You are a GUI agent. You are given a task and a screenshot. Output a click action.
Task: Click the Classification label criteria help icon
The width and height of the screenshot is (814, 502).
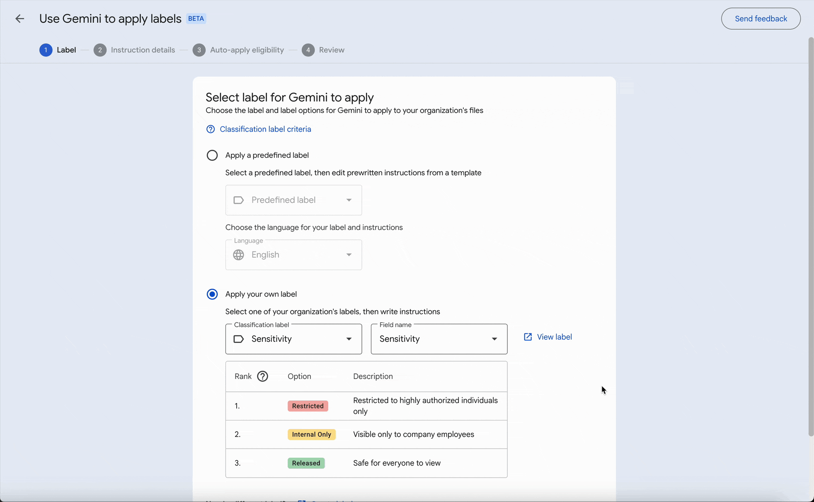[211, 129]
